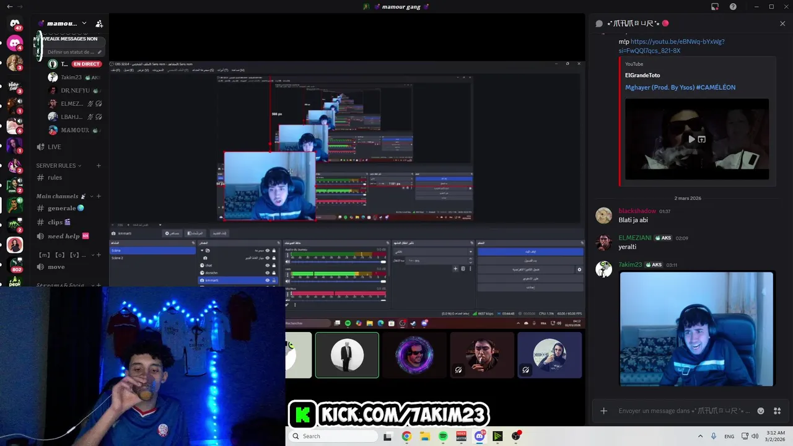Select the participant tile with suited man avatar

click(x=347, y=355)
